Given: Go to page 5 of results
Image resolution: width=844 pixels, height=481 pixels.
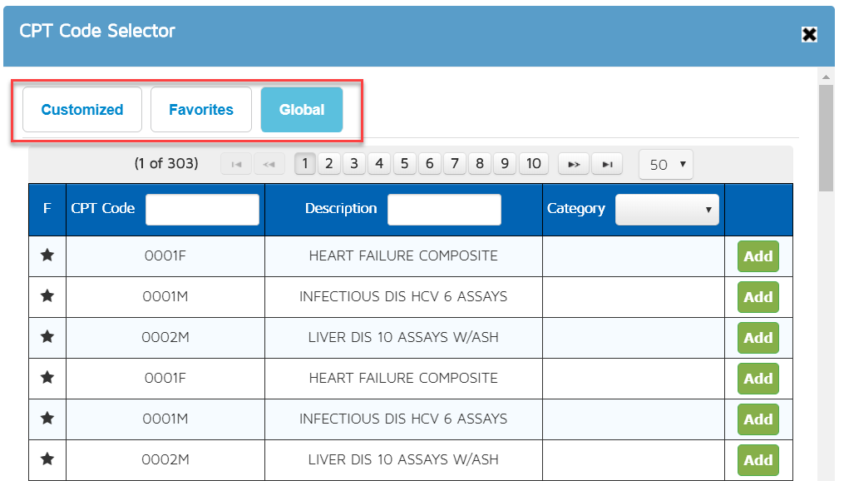Looking at the screenshot, I should (404, 164).
